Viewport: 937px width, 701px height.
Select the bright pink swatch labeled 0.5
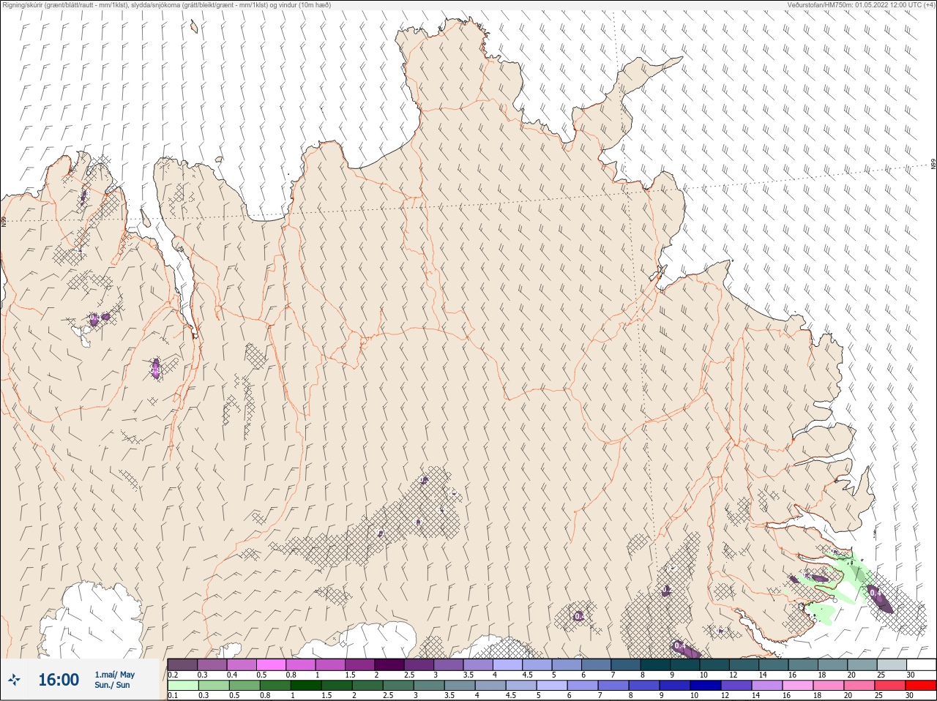tap(271, 664)
